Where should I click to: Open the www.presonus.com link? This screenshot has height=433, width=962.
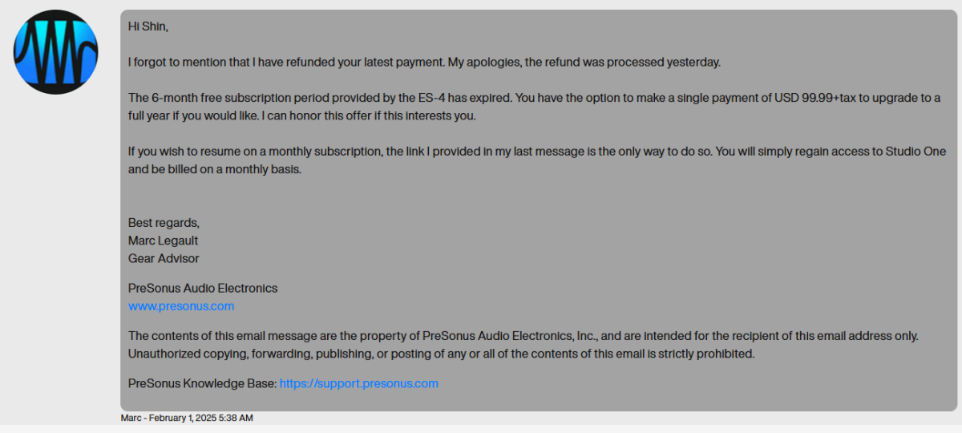pos(181,306)
